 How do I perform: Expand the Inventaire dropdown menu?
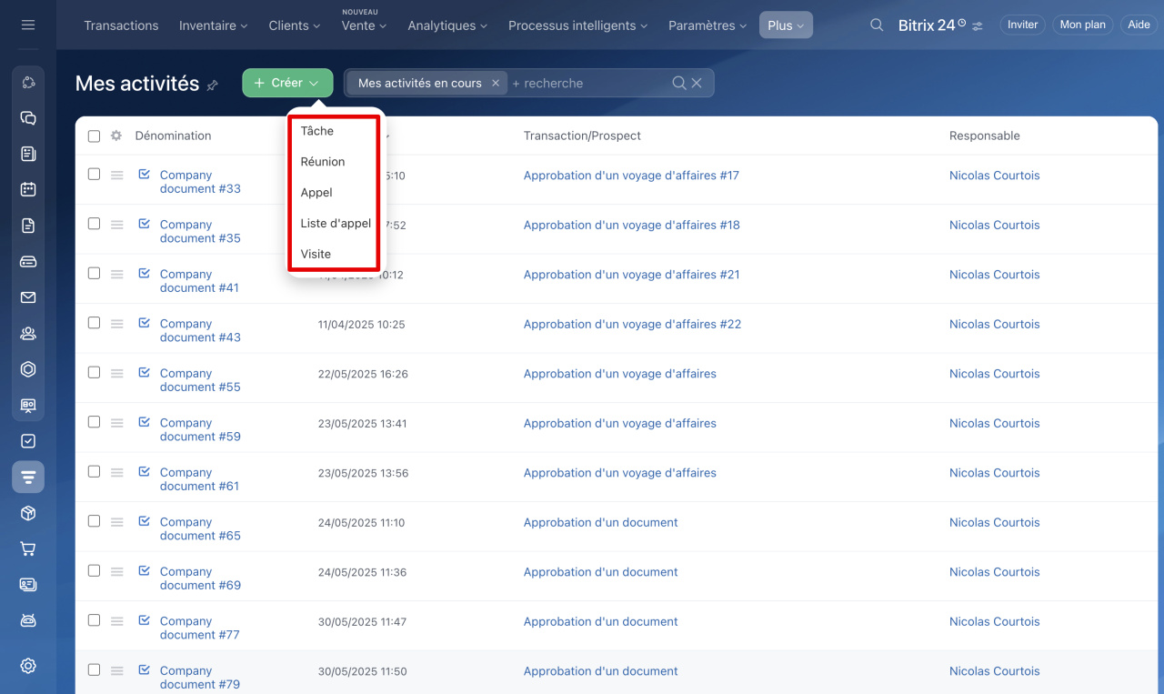(213, 25)
